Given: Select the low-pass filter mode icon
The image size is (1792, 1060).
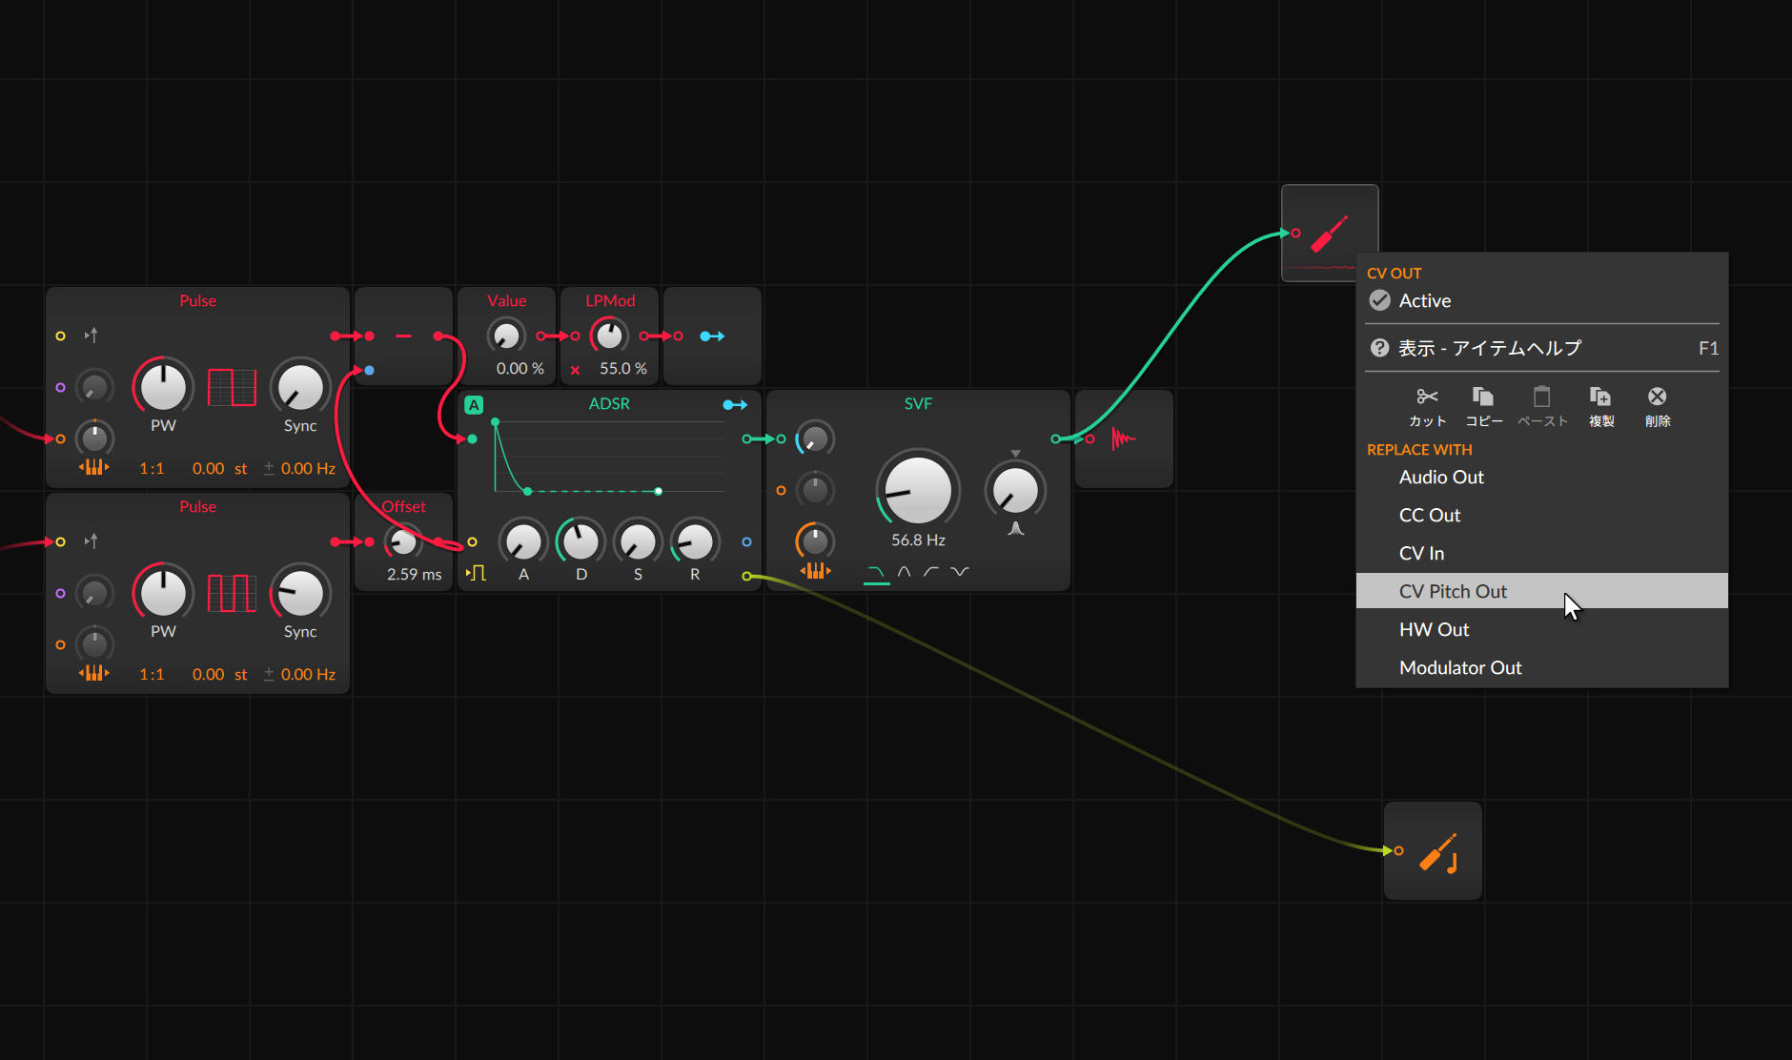Looking at the screenshot, I should [876, 573].
